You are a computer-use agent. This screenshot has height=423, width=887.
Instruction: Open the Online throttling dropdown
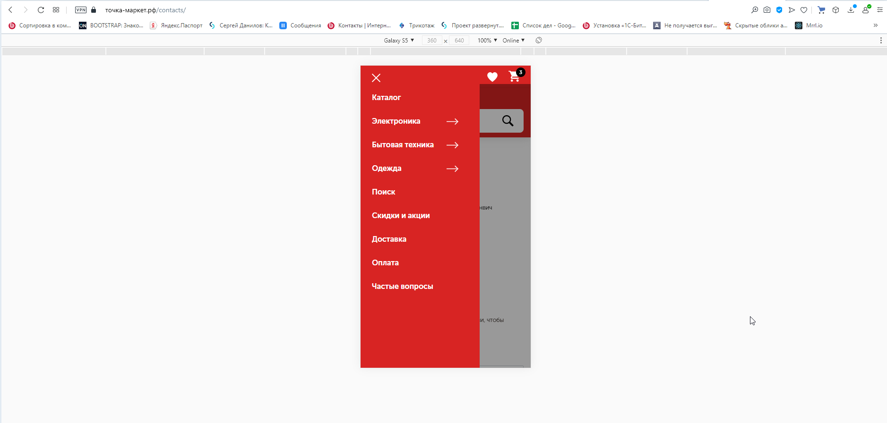pos(514,41)
